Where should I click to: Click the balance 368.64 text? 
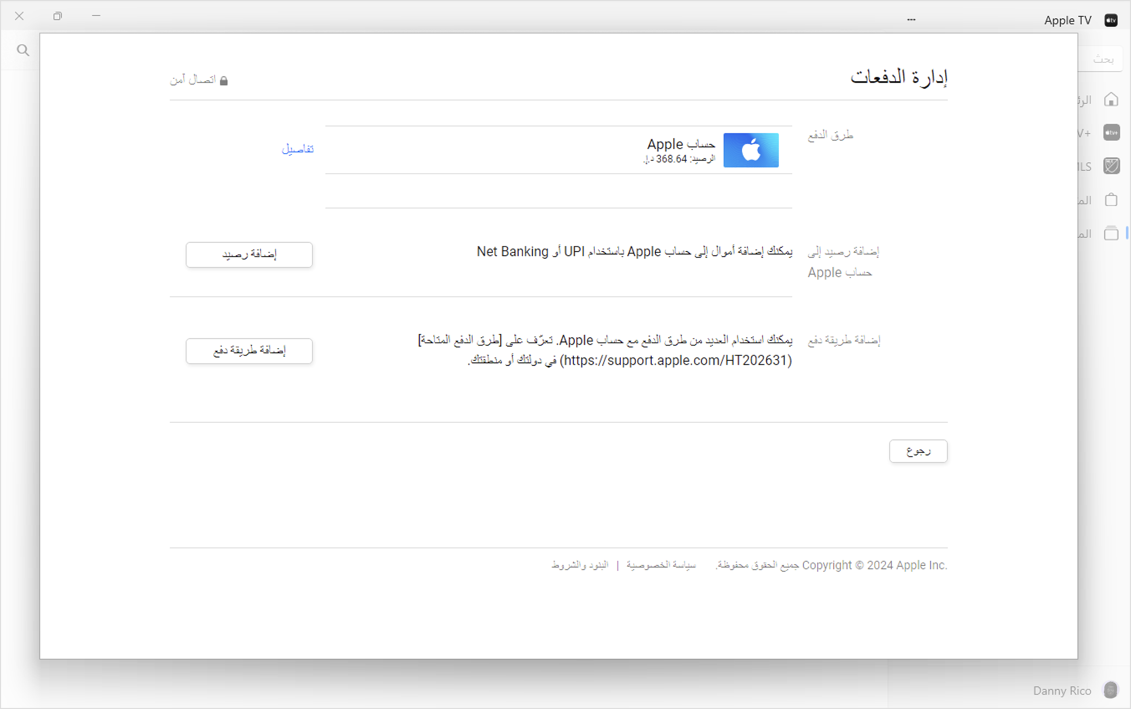(x=679, y=159)
